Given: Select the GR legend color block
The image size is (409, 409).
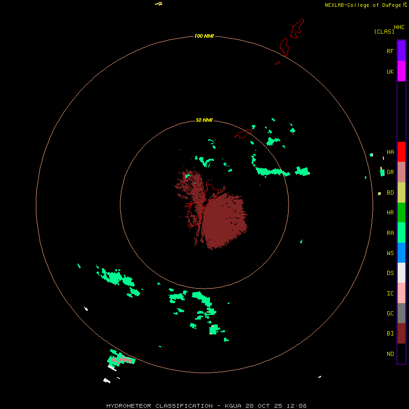Looking at the screenshot, I should click(x=401, y=172).
